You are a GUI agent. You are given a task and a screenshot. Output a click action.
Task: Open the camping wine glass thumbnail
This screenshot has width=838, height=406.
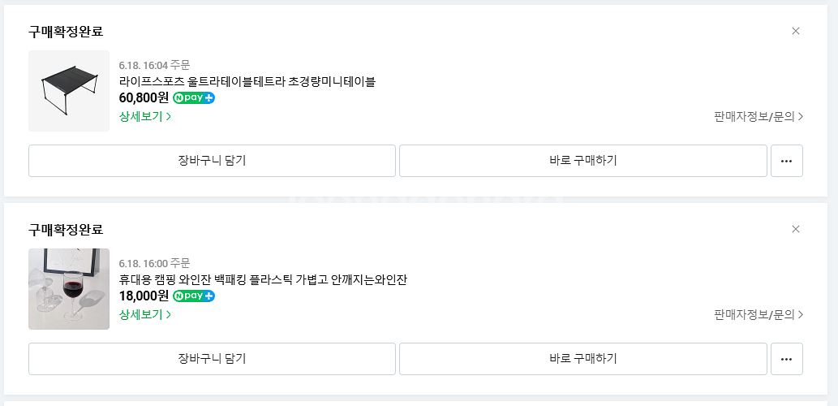coord(69,289)
